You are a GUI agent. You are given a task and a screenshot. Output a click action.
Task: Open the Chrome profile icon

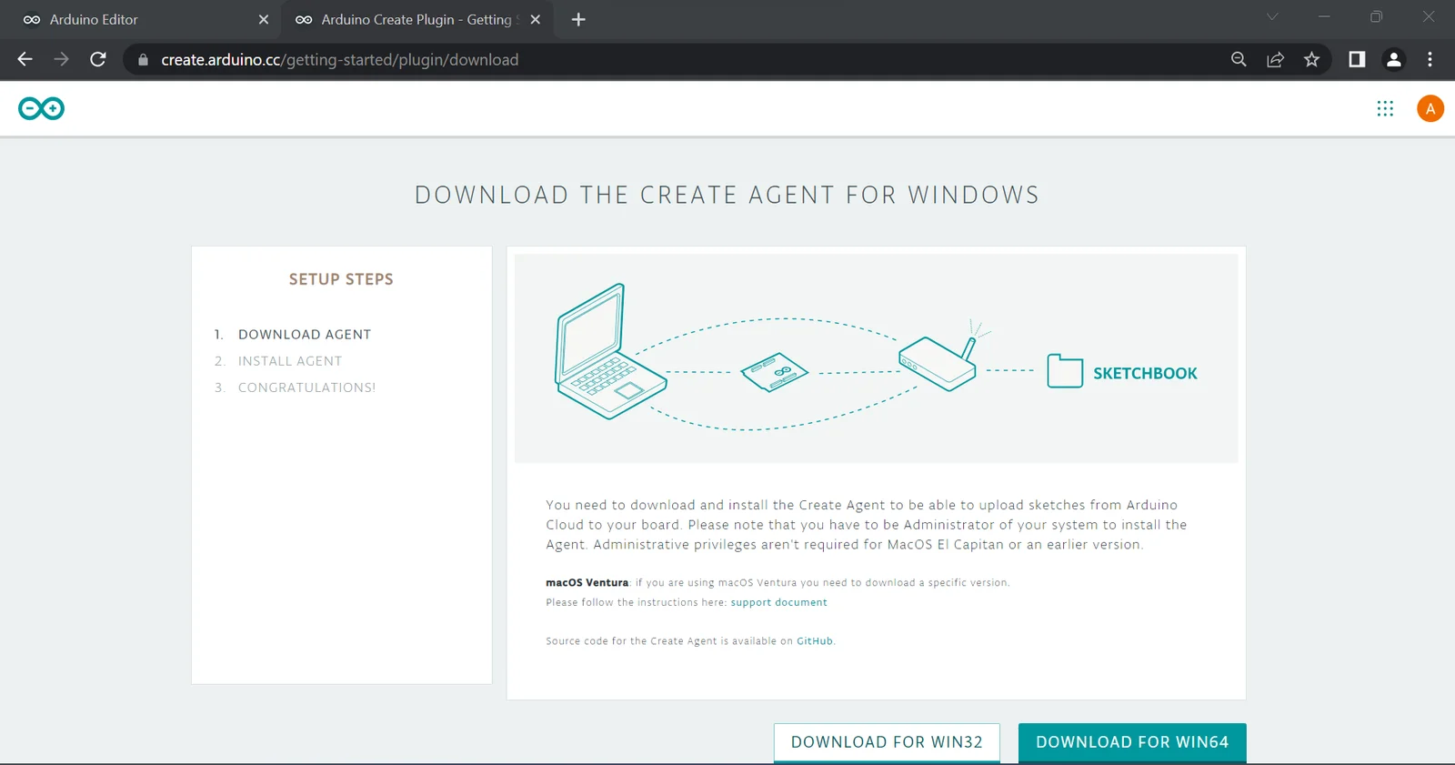tap(1393, 60)
